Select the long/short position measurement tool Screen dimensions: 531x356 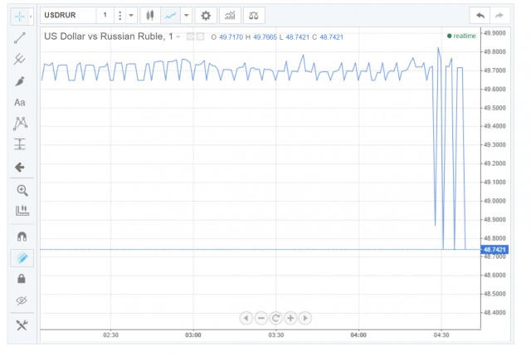[x=20, y=144]
